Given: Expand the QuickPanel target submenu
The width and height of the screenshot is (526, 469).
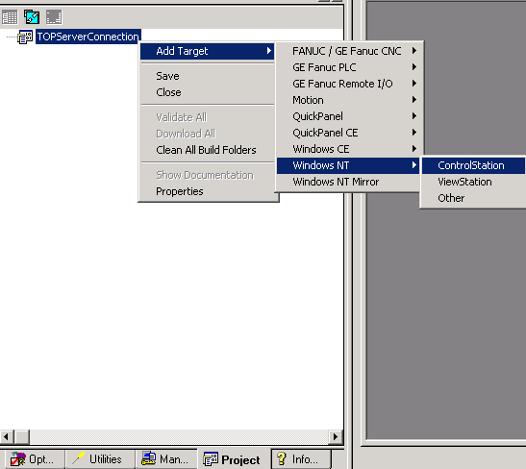Looking at the screenshot, I should (x=348, y=116).
